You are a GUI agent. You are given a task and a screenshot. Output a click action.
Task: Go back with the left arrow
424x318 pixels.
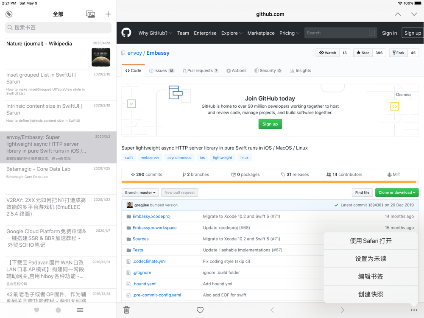(x=272, y=310)
